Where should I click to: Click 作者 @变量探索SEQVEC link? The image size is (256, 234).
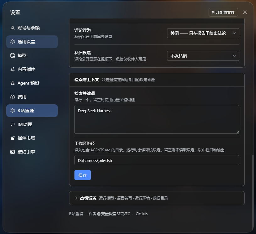pyautogui.click(x=109, y=214)
